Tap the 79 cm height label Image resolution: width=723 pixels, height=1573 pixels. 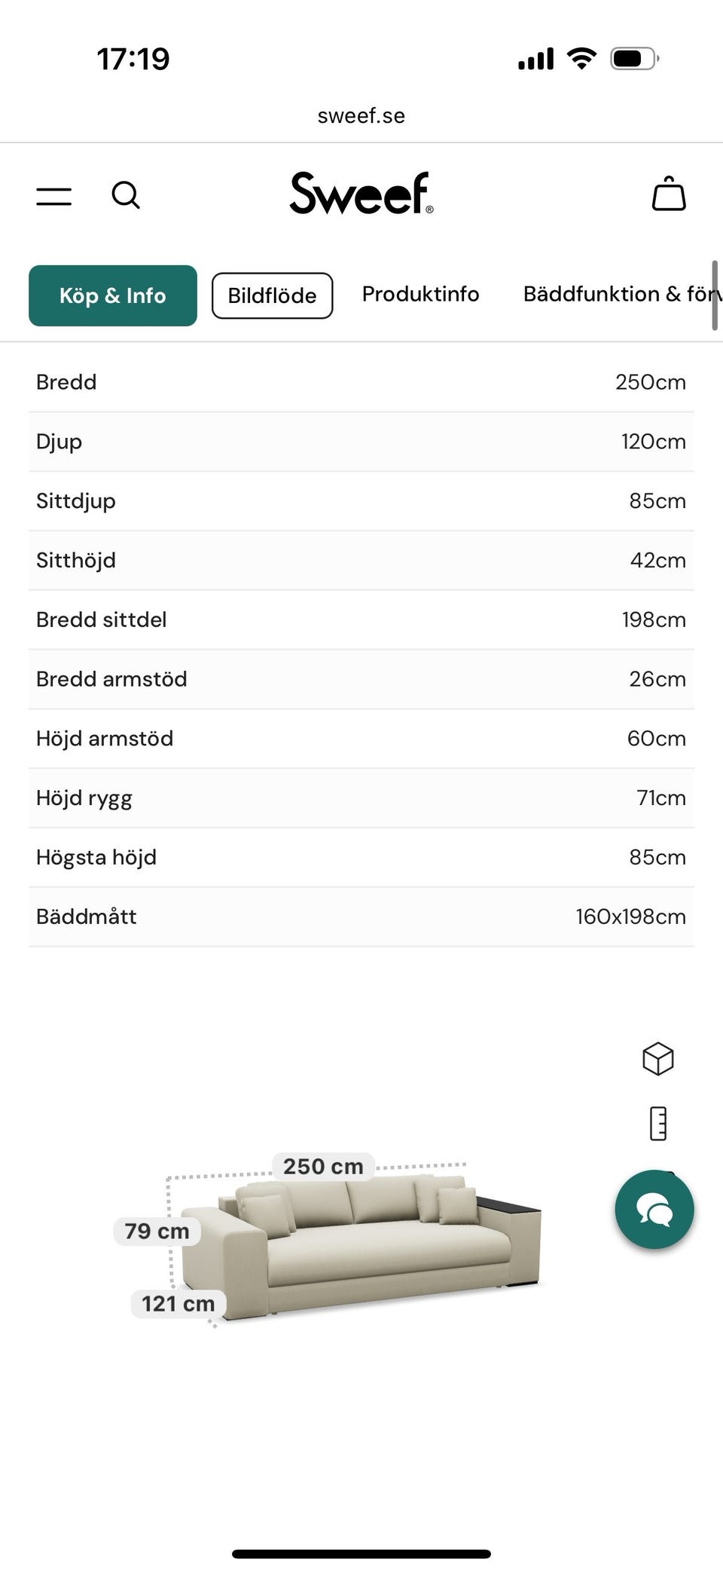(157, 1231)
